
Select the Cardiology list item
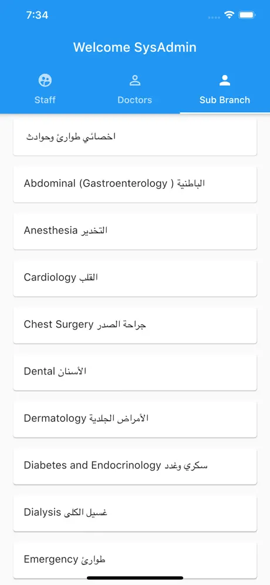tap(135, 278)
